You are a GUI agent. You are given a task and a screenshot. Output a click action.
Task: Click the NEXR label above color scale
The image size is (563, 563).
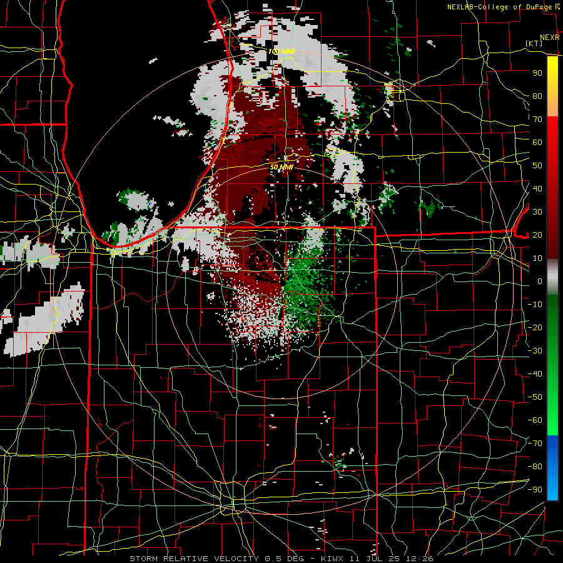coord(550,38)
